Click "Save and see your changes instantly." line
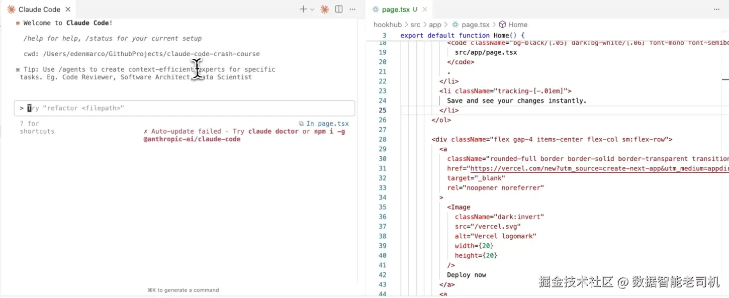Screen dimensions: 729x298 pos(517,101)
